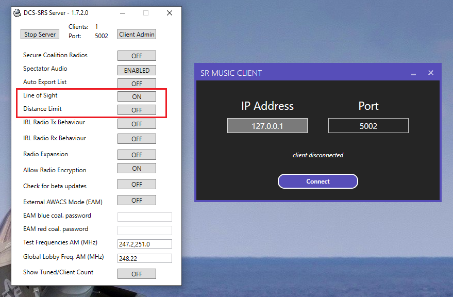Enable External AWACS Mode (EAM)
453x297 pixels.
[137, 200]
